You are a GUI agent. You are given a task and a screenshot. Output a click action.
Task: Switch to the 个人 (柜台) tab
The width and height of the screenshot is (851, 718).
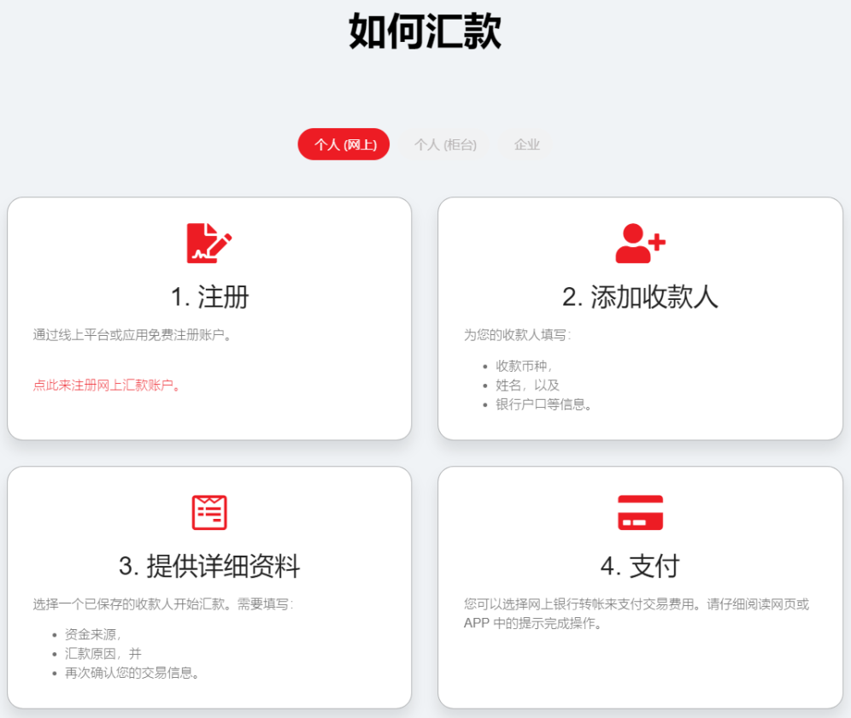[445, 144]
